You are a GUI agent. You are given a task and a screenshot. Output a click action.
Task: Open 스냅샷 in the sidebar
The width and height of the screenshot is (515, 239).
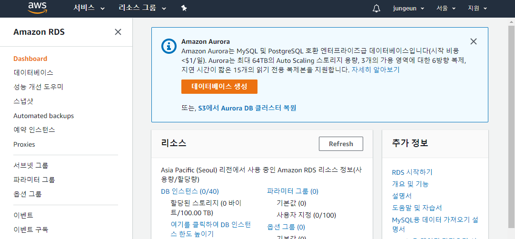click(x=23, y=101)
